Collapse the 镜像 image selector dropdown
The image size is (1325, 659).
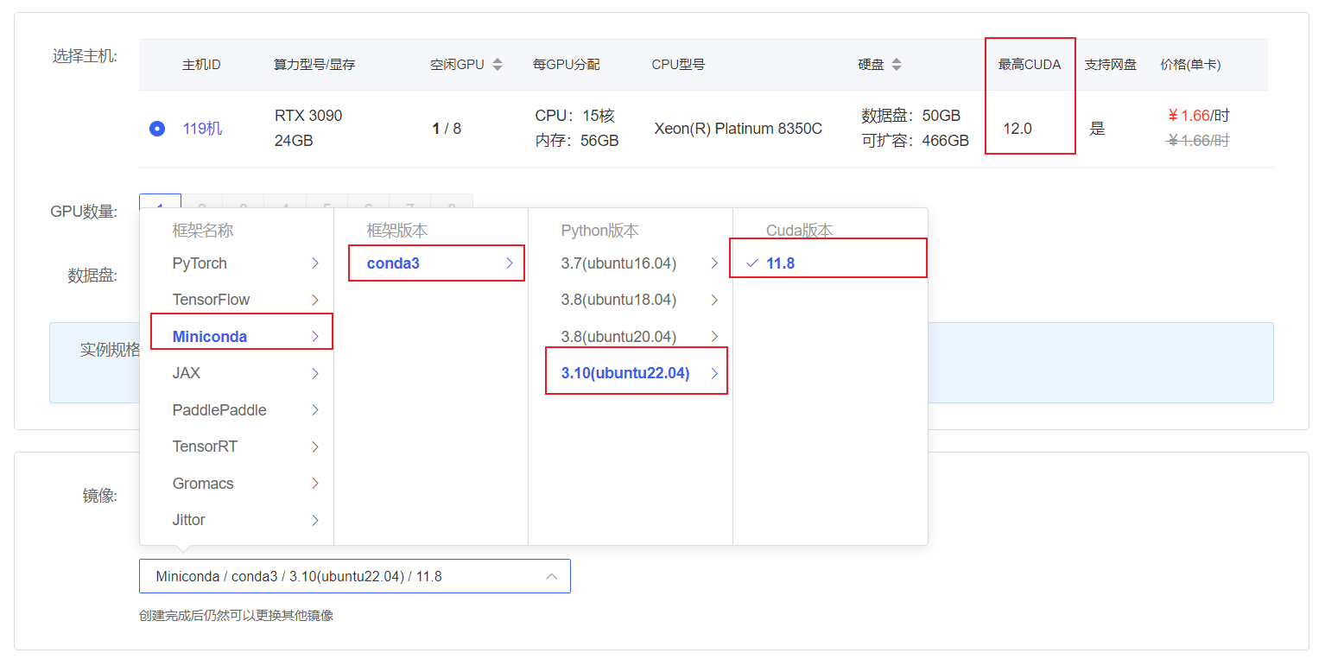tap(551, 576)
